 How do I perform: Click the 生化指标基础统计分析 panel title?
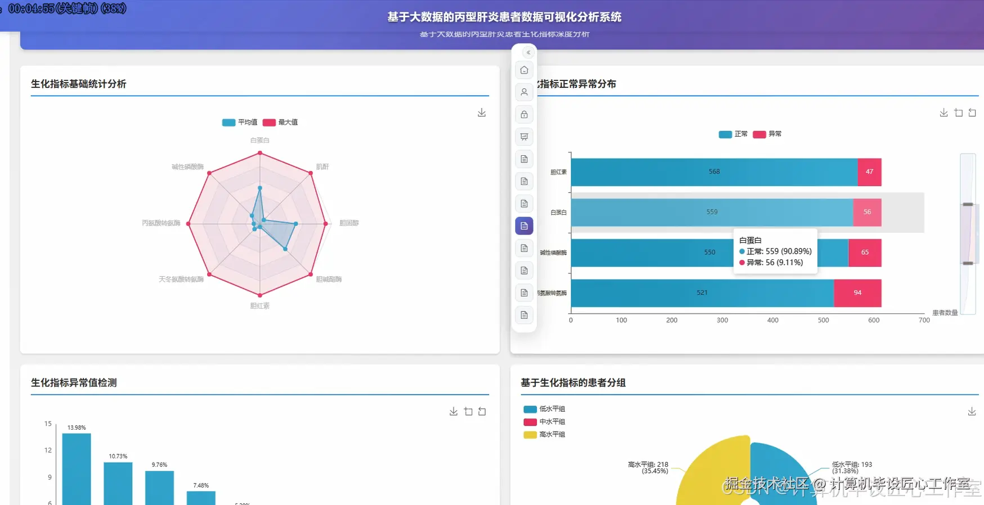click(79, 84)
